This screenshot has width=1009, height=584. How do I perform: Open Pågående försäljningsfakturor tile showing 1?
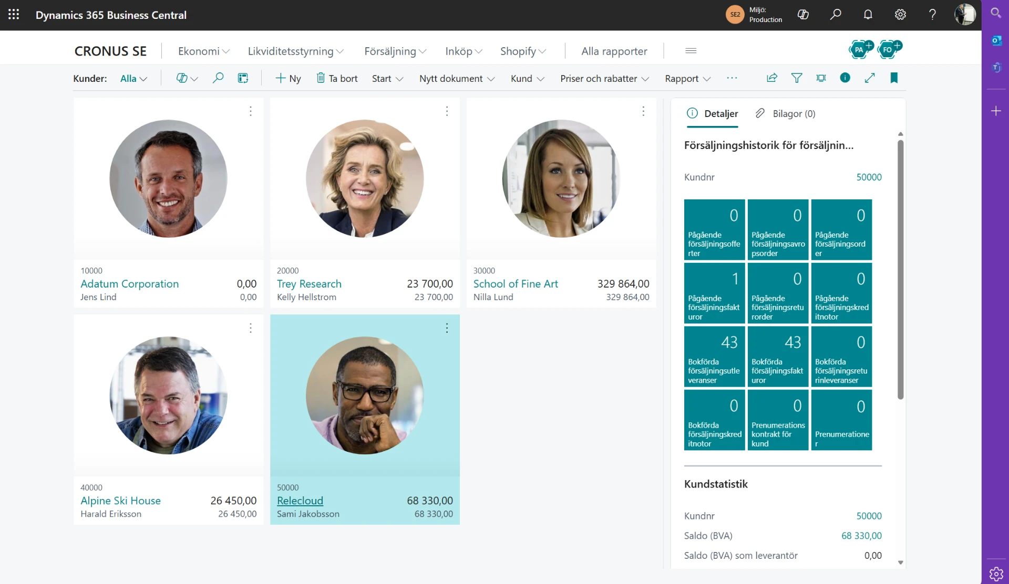pos(714,293)
